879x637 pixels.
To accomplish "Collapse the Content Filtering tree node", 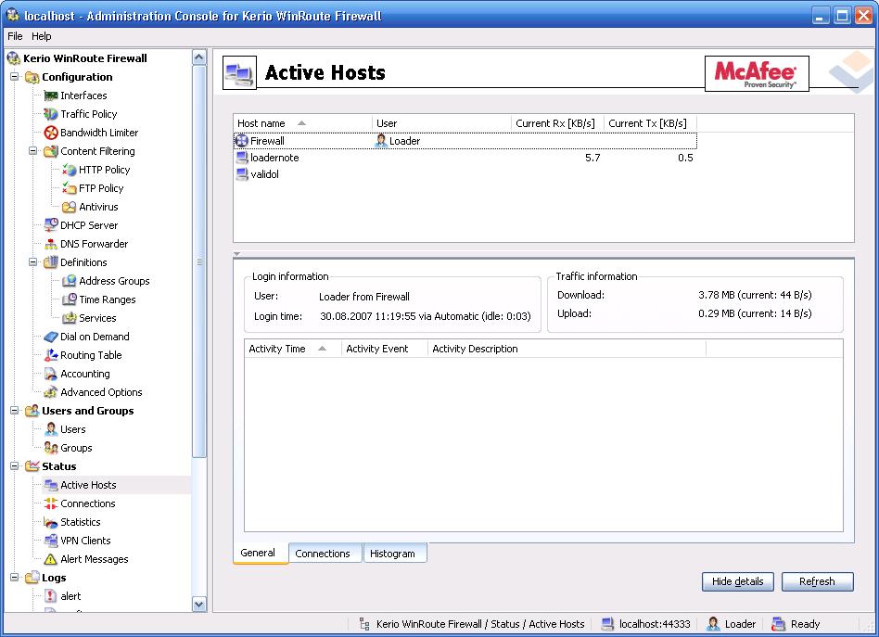I will click(33, 151).
